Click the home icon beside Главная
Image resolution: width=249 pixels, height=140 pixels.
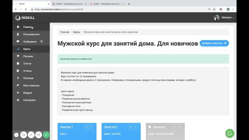point(18,27)
